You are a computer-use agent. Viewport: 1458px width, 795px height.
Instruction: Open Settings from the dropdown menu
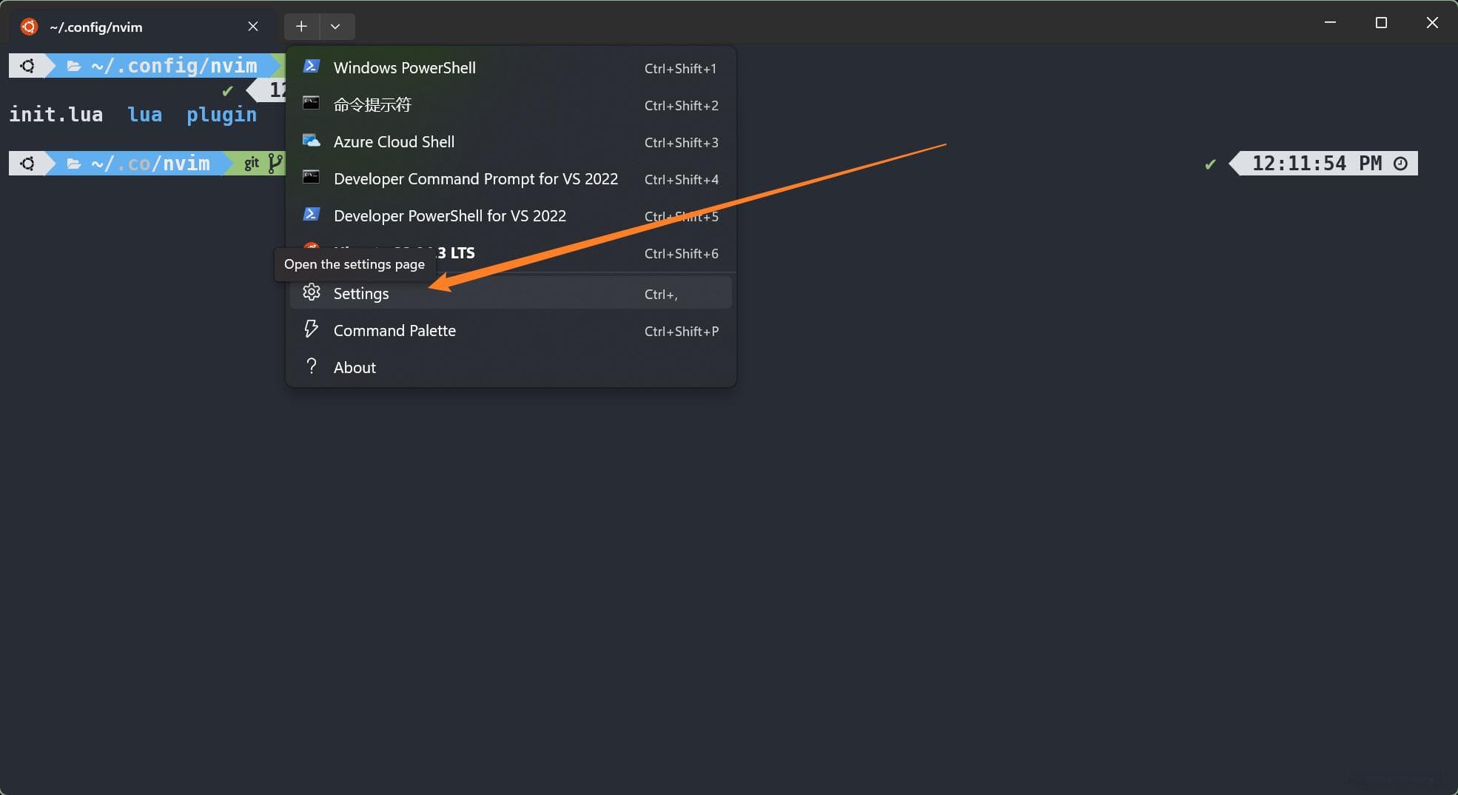tap(511, 294)
